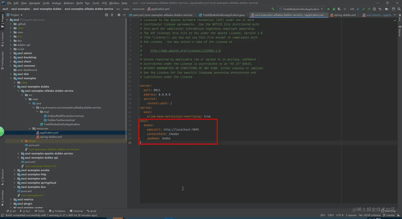Switch to TestAlibabaDubboApplication.java tab
Screen dimensions: 402x219
223,15
